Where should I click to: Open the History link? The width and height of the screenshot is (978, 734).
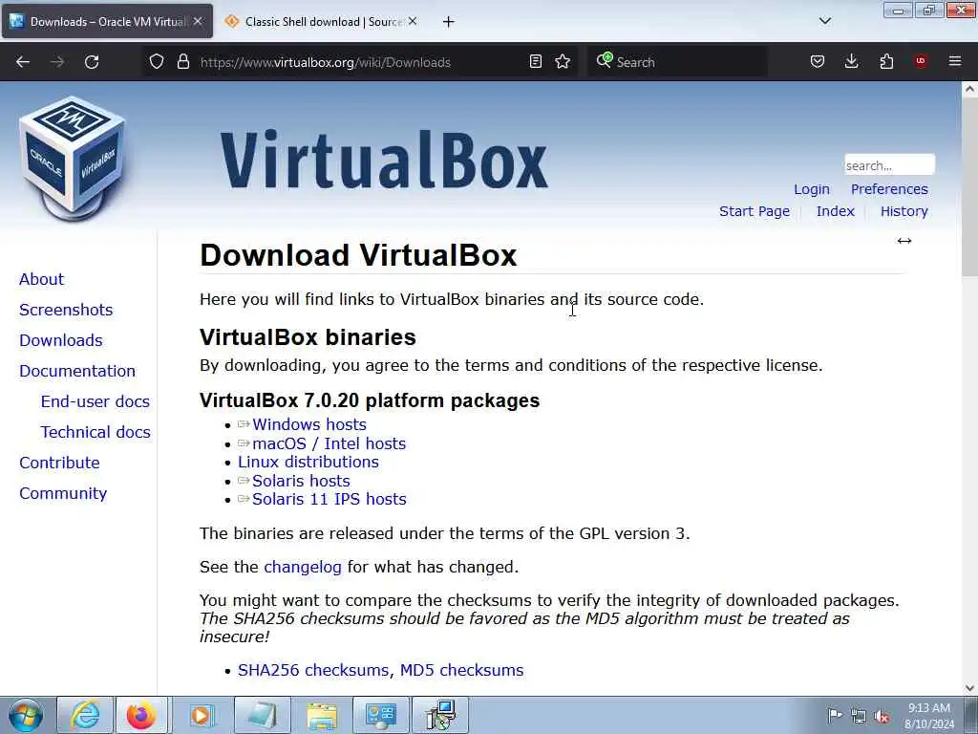point(904,211)
